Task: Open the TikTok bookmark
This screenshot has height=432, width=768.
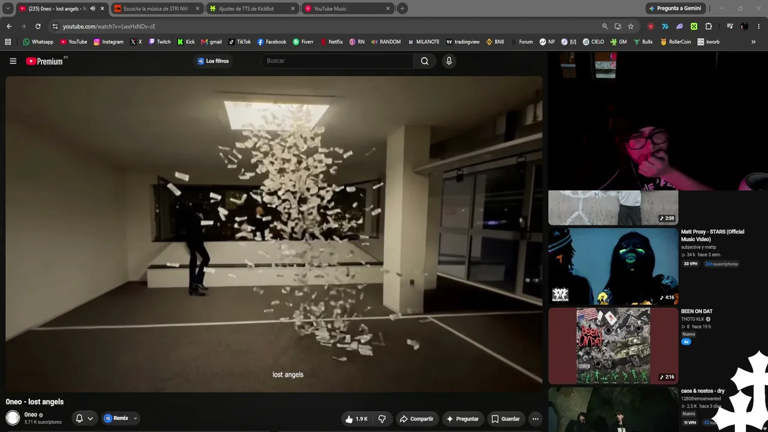Action: 239,42
